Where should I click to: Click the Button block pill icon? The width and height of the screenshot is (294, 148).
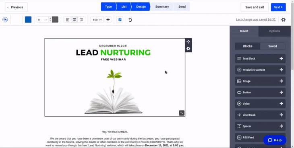(239, 92)
